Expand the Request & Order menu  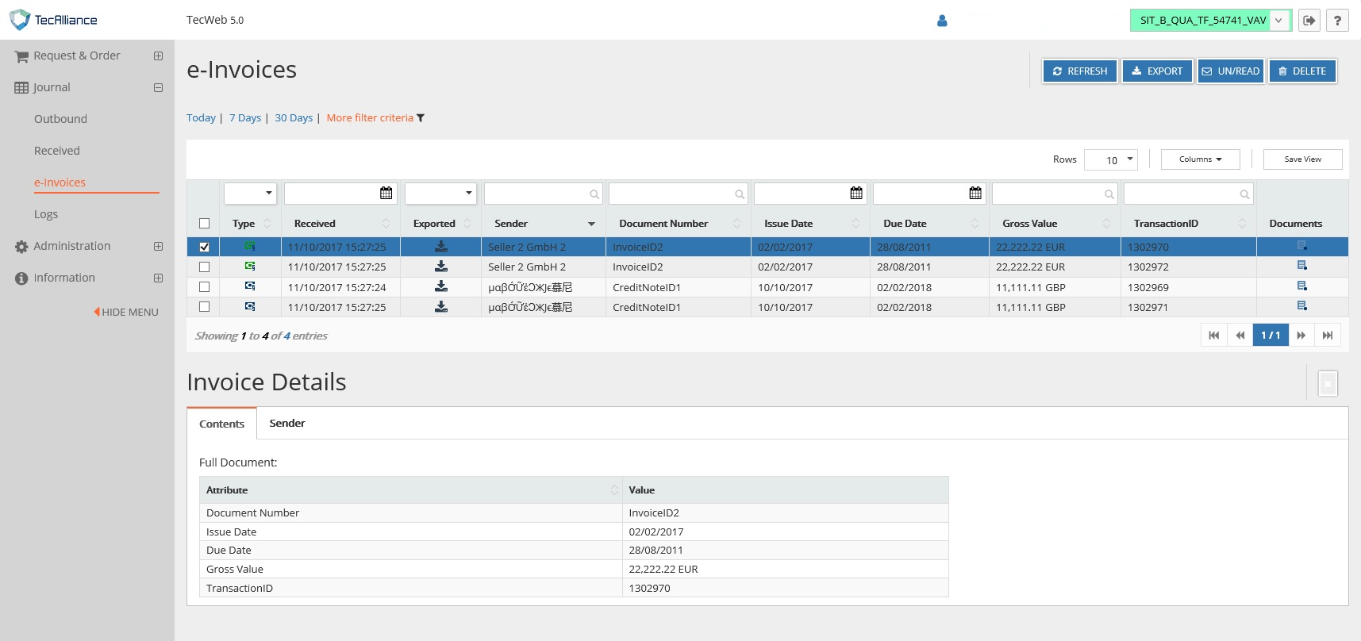tap(159, 56)
